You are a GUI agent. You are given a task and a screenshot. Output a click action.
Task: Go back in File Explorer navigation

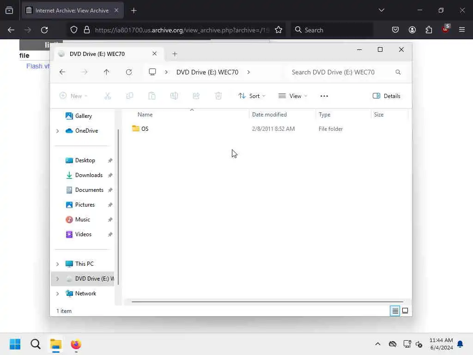(x=62, y=72)
